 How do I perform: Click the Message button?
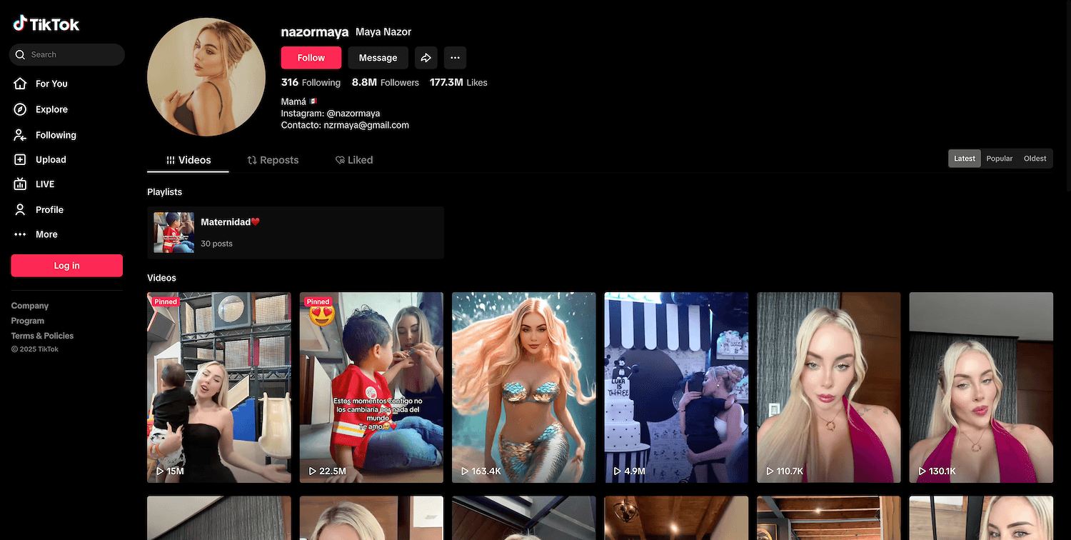pos(378,58)
